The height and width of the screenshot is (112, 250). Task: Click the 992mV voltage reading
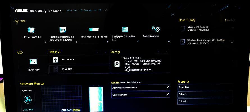pyautogui.click(x=77, y=110)
